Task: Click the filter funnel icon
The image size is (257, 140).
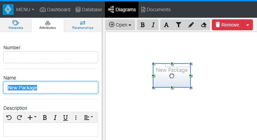Action: 178,25
